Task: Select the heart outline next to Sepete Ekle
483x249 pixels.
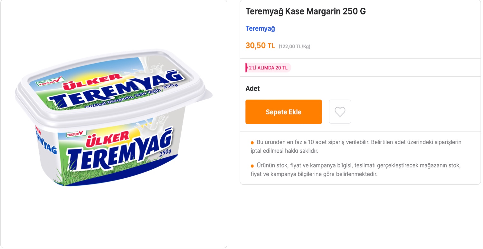Action: [340, 111]
